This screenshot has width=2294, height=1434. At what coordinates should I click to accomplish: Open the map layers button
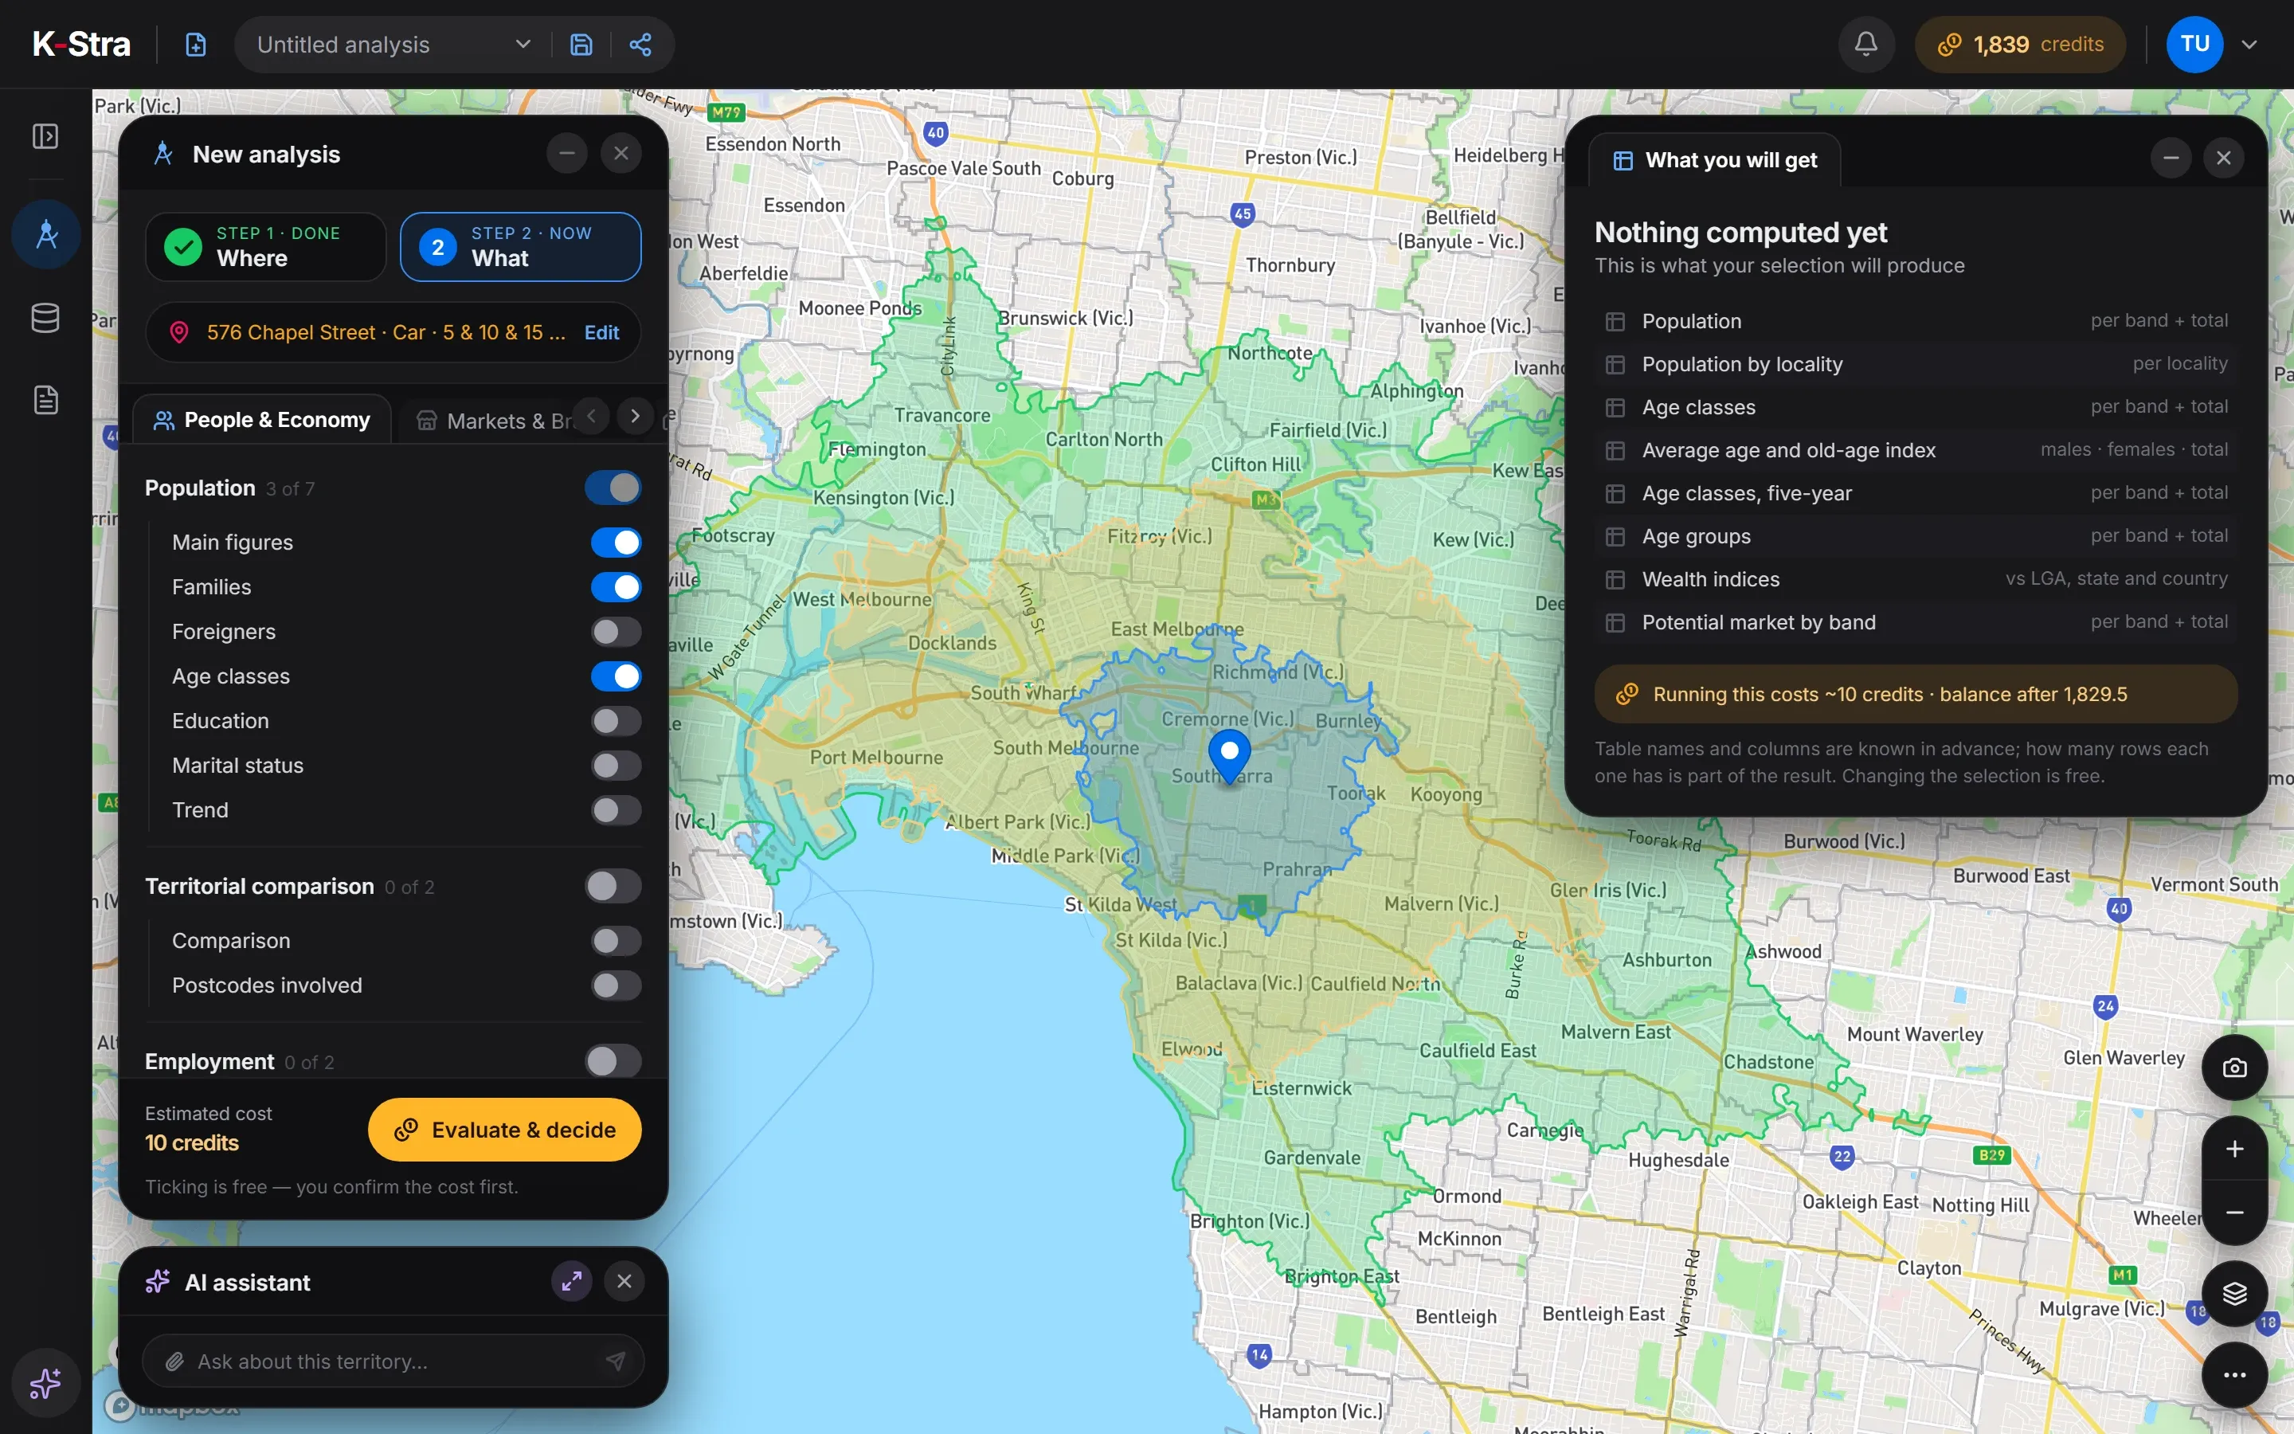point(2234,1294)
